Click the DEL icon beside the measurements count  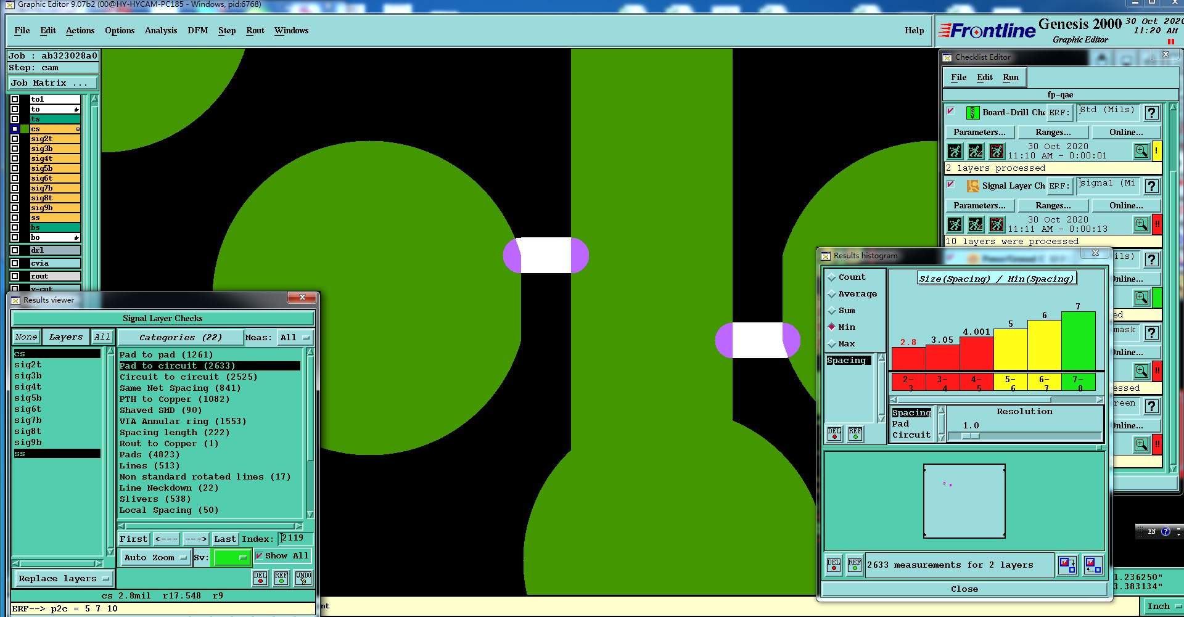pyautogui.click(x=834, y=565)
